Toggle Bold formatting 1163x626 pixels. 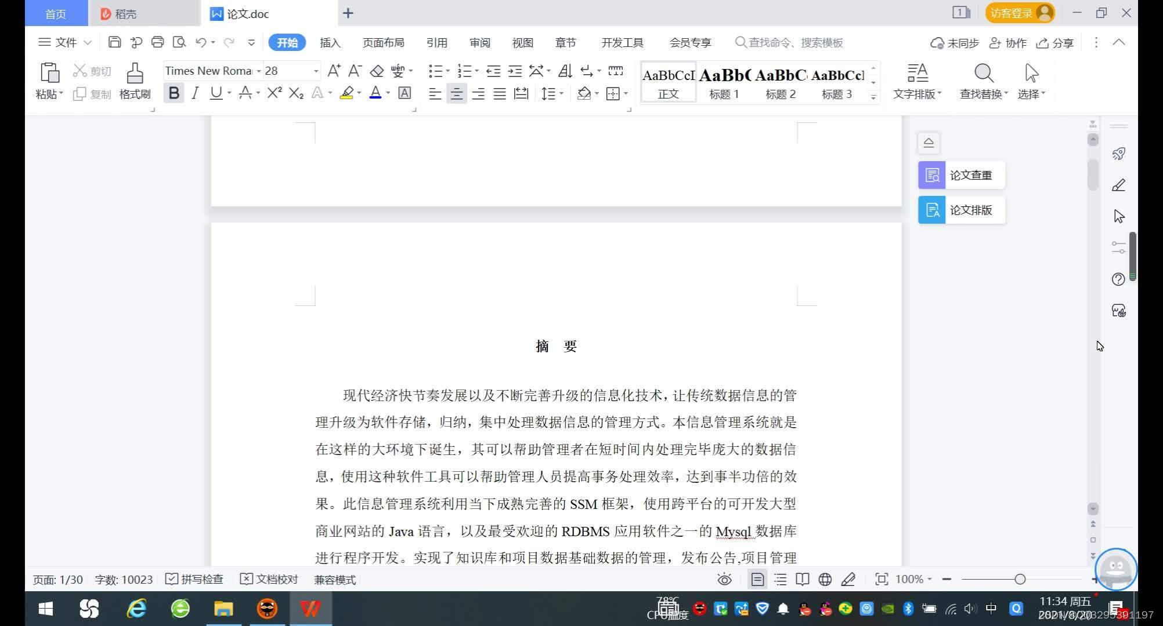point(174,93)
